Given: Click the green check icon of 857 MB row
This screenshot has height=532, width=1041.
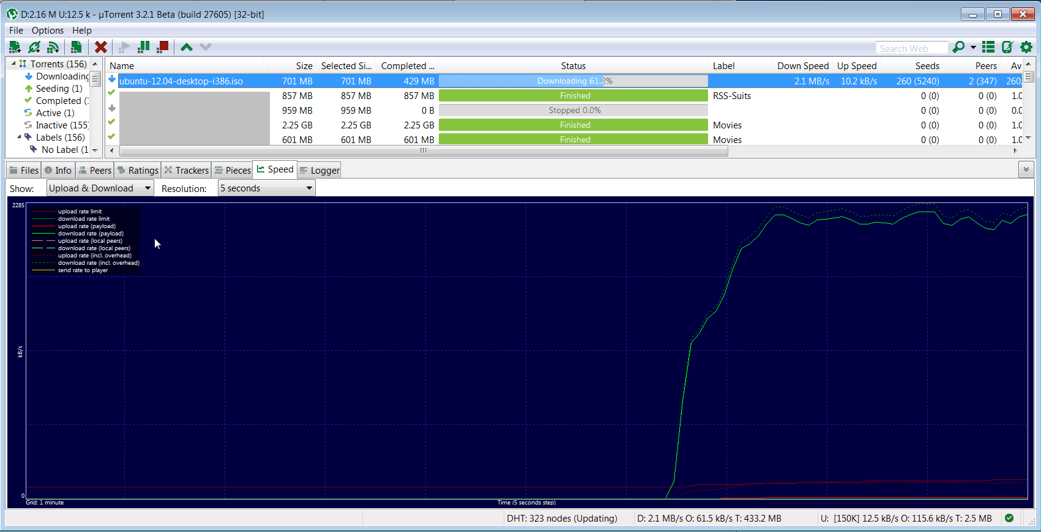Looking at the screenshot, I should pos(111,93).
